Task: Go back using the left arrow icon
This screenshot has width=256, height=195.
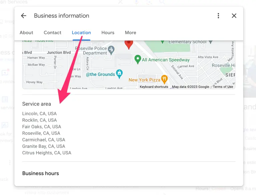Action: (24, 16)
